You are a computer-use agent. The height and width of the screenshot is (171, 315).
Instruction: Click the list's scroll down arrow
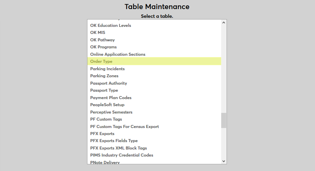pyautogui.click(x=224, y=161)
